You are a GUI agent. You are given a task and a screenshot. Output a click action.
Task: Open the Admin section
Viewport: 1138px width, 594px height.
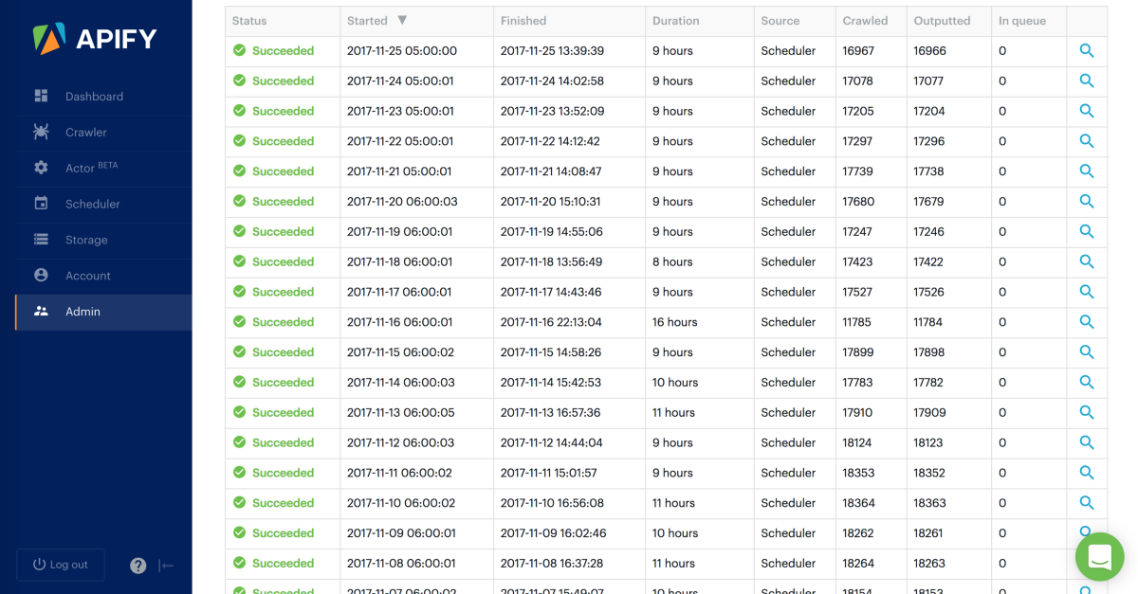click(83, 311)
